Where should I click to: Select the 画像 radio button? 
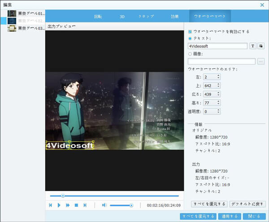[x=191, y=54]
